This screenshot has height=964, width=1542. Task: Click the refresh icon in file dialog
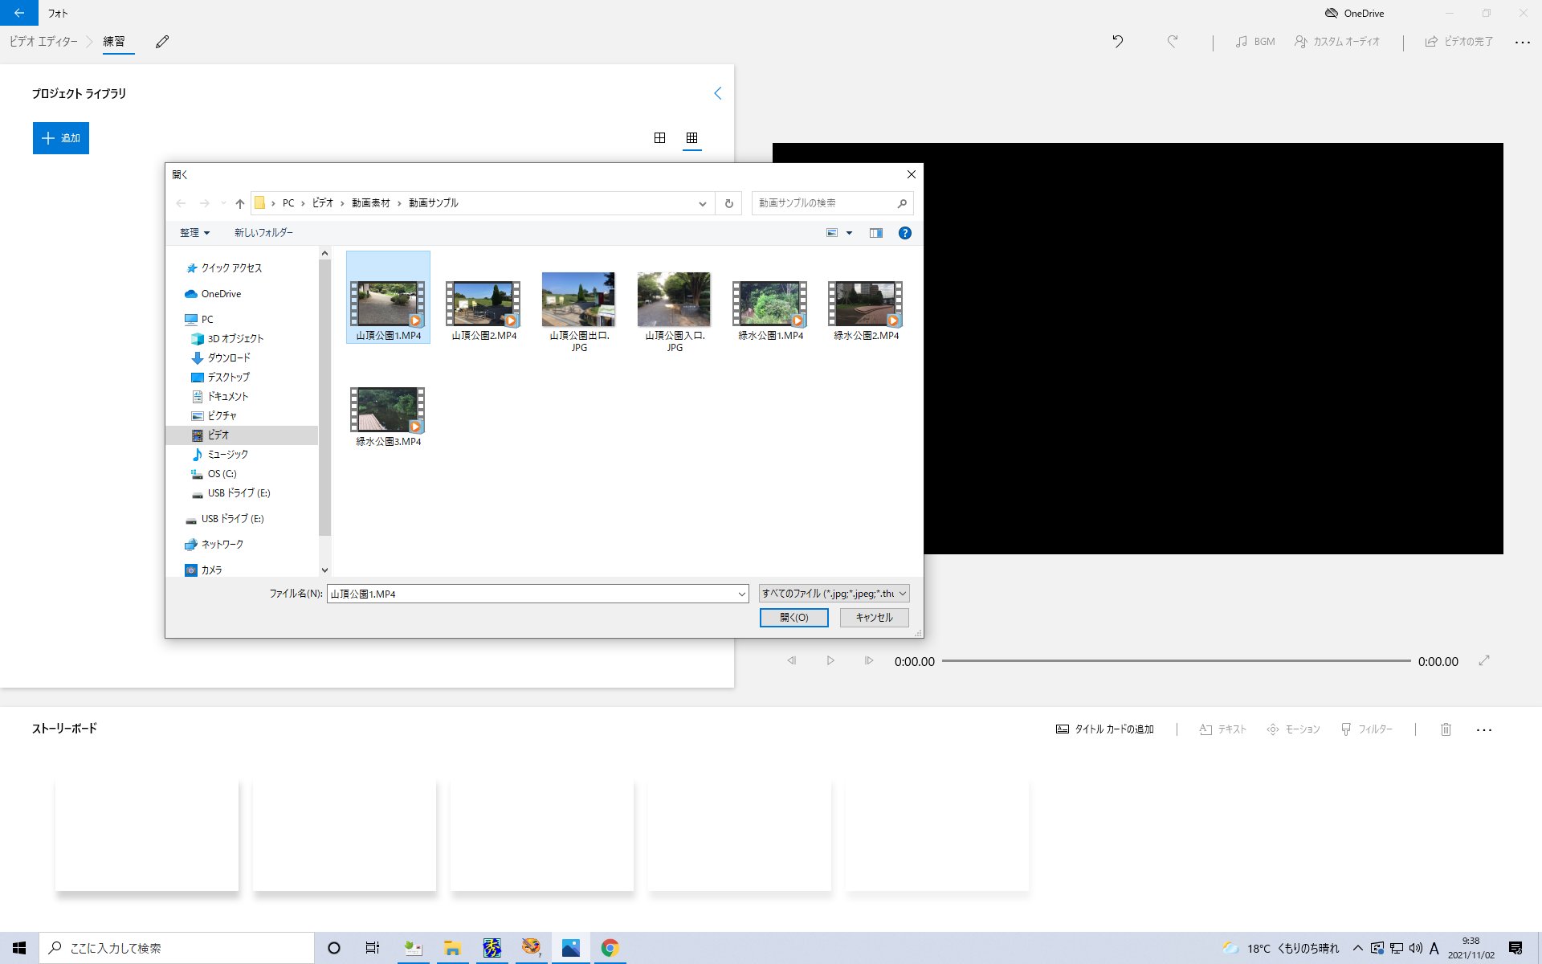(728, 203)
